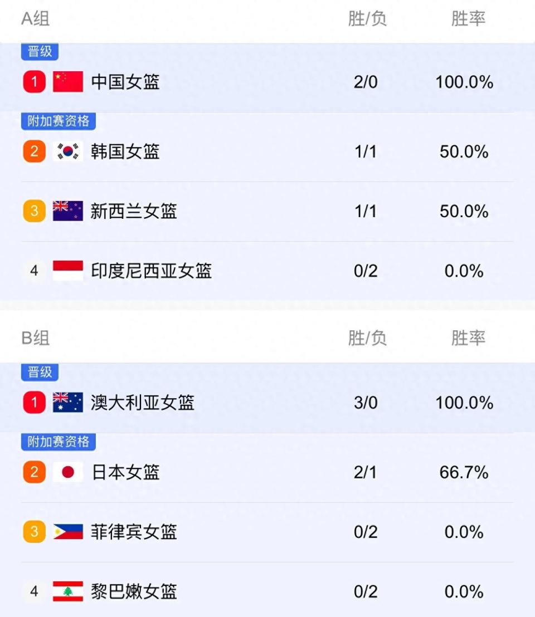
Task: Click the China flag icon
Action: point(68,81)
